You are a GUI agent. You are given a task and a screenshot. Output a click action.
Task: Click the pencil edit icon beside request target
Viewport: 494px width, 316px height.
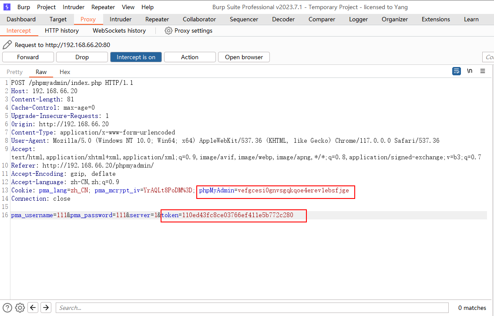click(7, 45)
